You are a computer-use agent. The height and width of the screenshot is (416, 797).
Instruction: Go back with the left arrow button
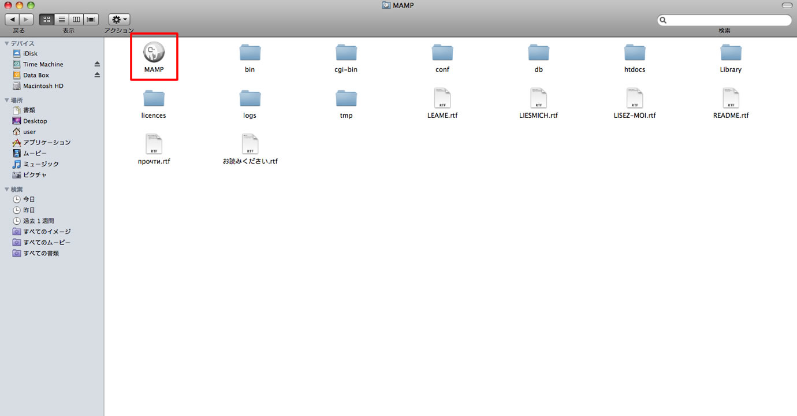coord(12,20)
